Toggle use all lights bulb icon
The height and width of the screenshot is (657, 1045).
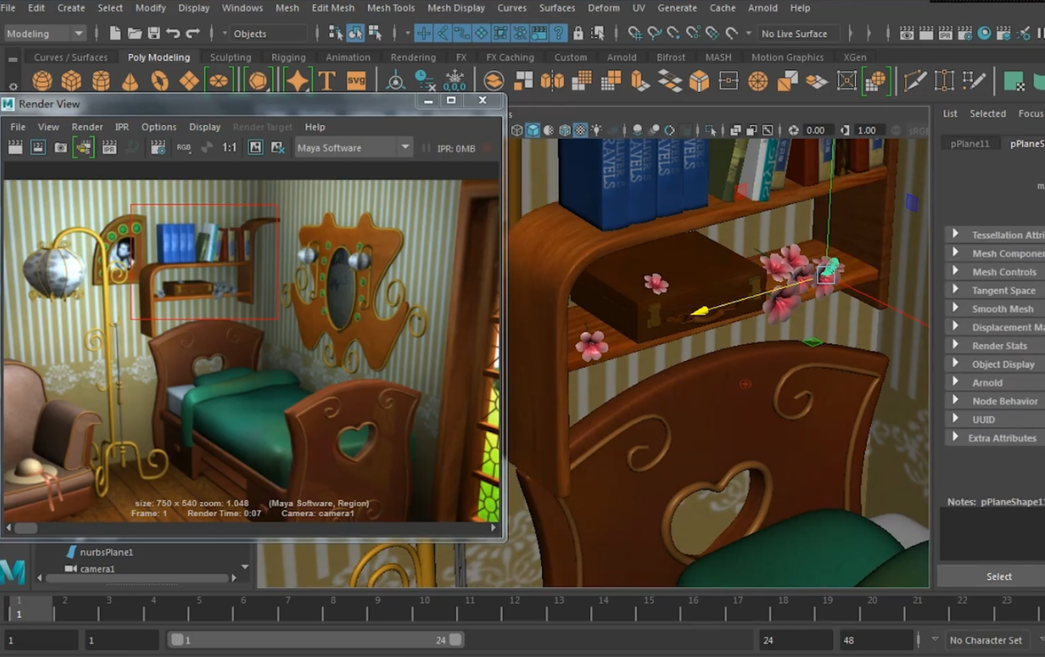click(597, 131)
